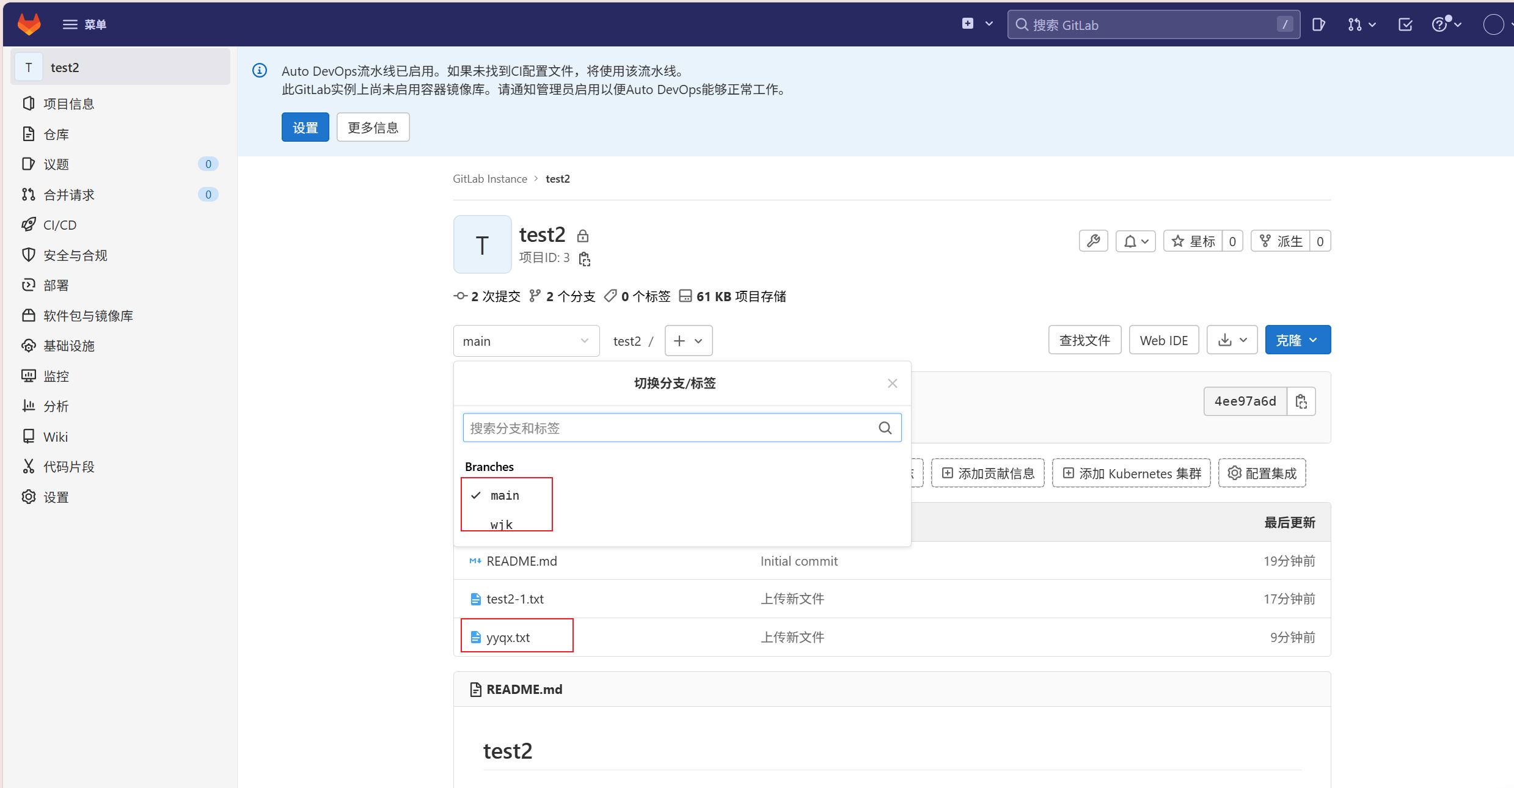1514x788 pixels.
Task: Open the issues icon in top bar
Action: [1318, 24]
